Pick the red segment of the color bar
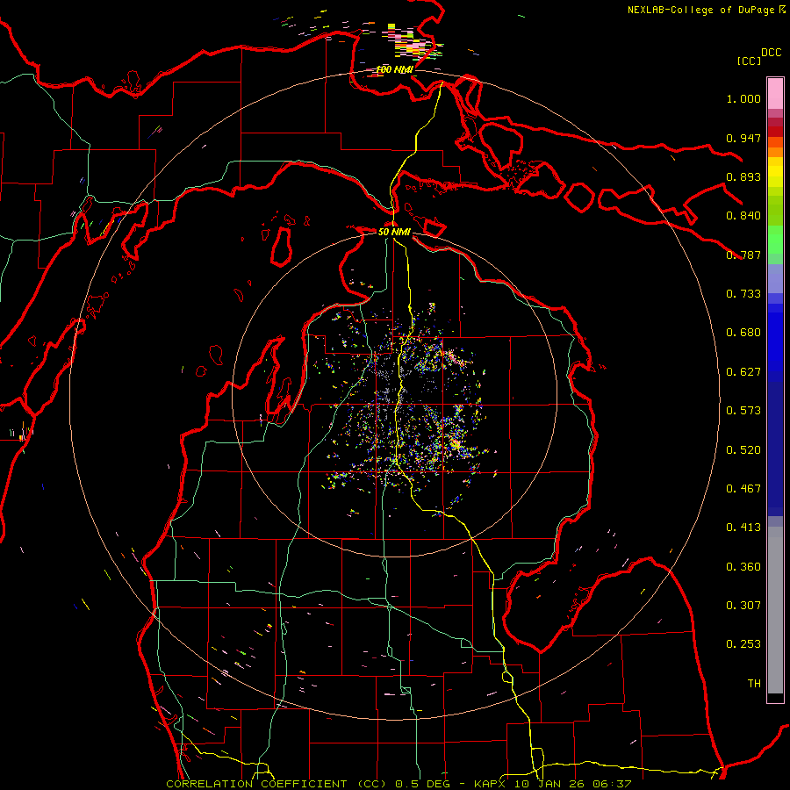790x790 pixels. click(x=775, y=132)
